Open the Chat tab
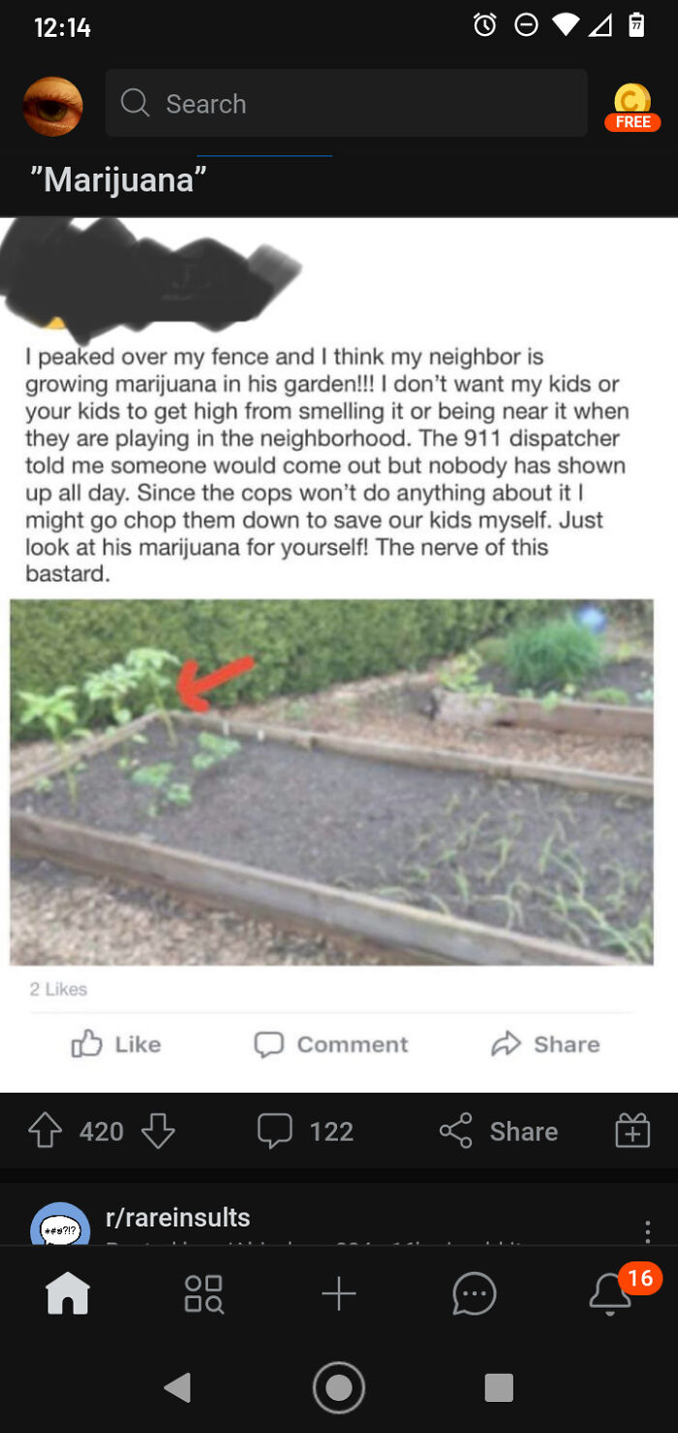This screenshot has height=1433, width=678. (475, 1293)
